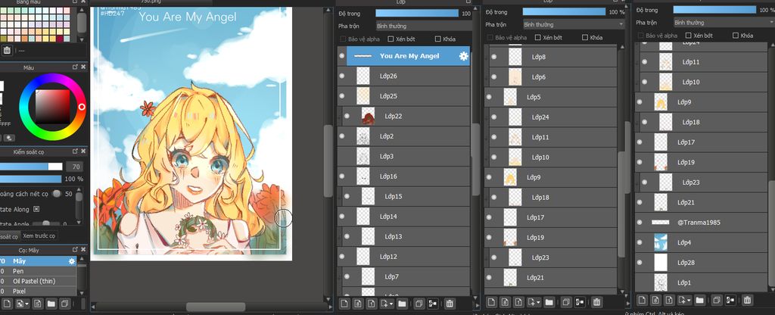
Task: Hide layer Lớp5 in the middle layer panel
Action: pyautogui.click(x=489, y=97)
